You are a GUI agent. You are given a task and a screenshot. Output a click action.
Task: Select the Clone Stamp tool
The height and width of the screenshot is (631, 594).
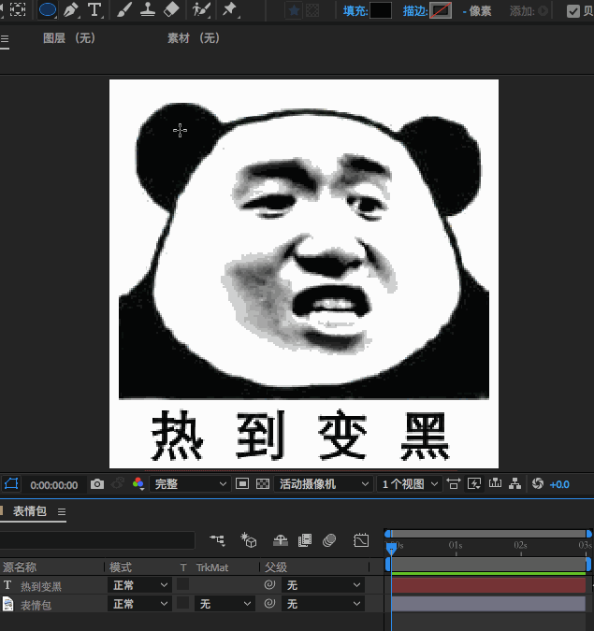148,10
